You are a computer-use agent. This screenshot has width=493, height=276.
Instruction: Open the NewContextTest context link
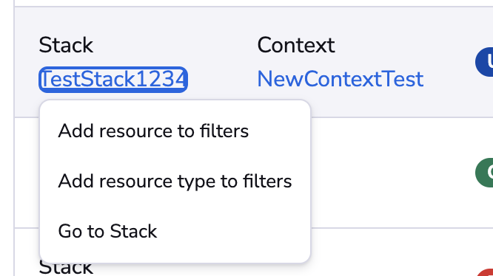point(341,79)
